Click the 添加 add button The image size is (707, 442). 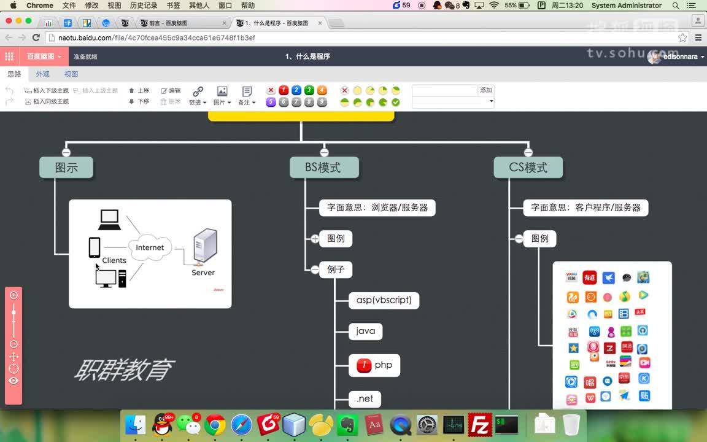click(x=485, y=90)
